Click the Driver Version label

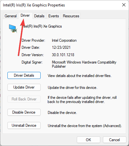(33, 55)
